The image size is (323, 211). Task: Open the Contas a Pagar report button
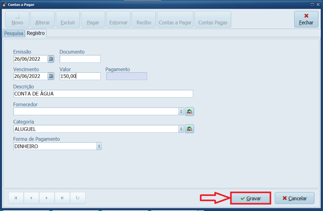tap(175, 19)
